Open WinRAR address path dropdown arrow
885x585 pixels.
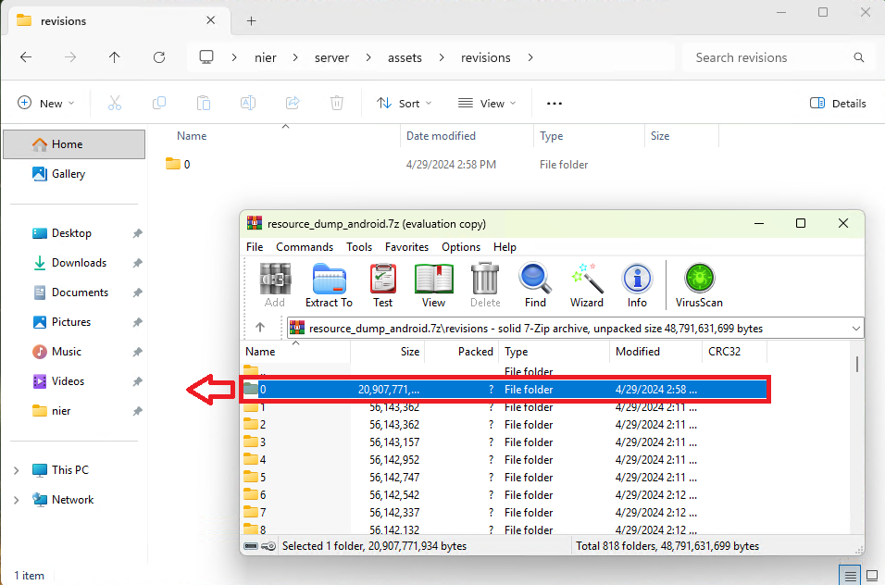coord(855,329)
